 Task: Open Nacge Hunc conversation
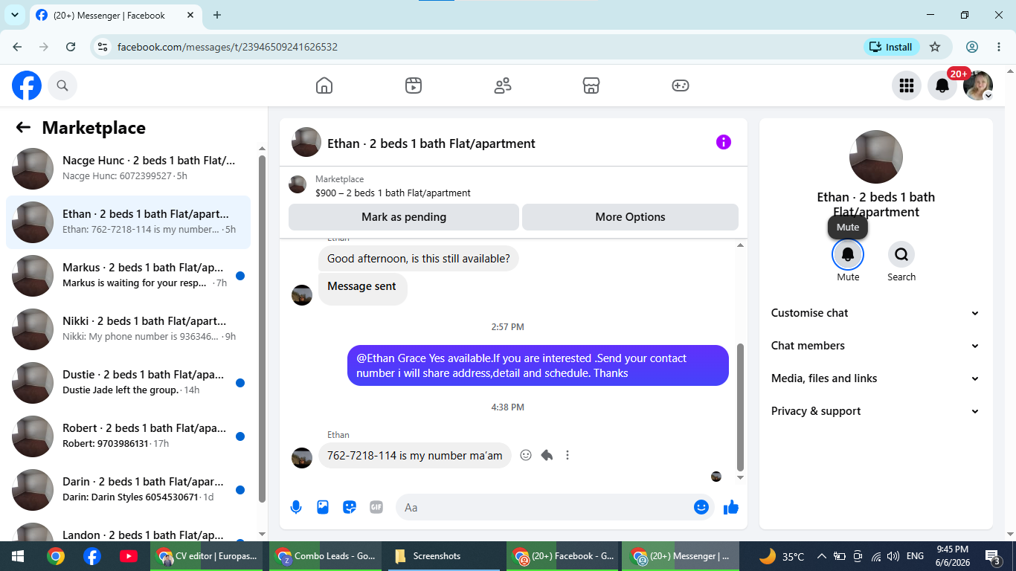tap(128, 169)
